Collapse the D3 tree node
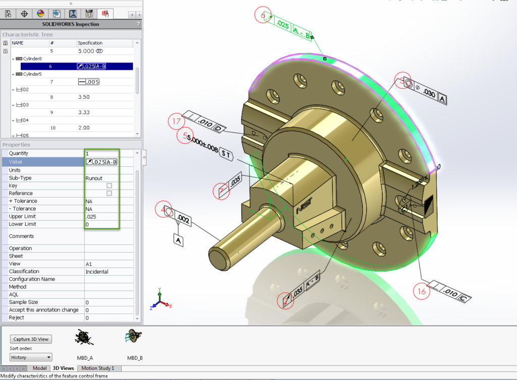 click(14, 105)
